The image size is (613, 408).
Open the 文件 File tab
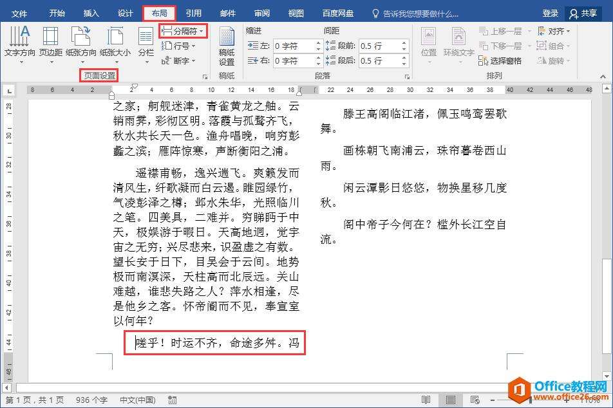pos(19,14)
